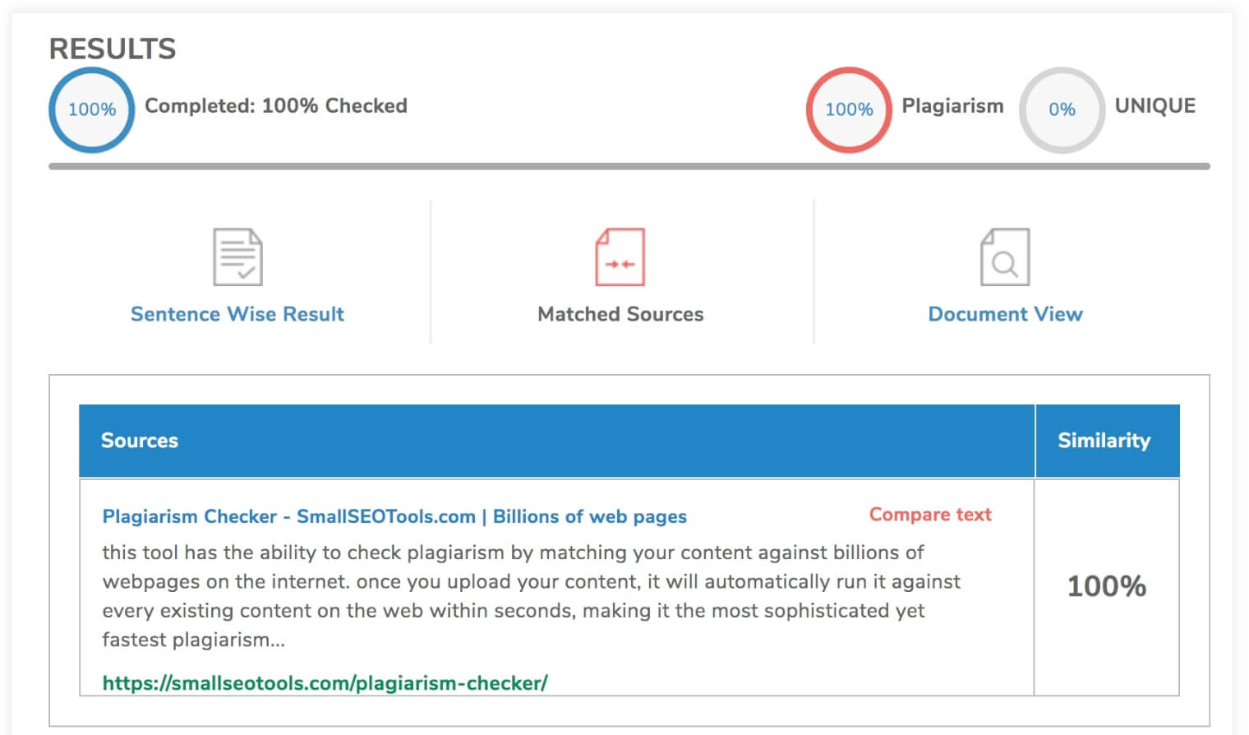Open the Sentence Wise Result tab
1249x735 pixels.
237,314
